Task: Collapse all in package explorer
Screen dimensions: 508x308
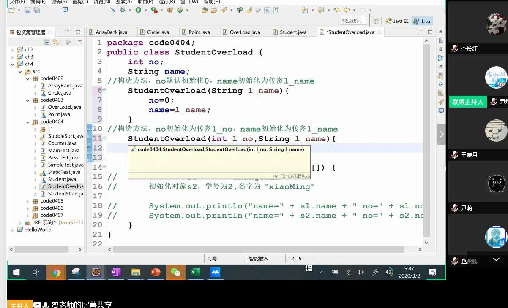Action: click(47, 42)
